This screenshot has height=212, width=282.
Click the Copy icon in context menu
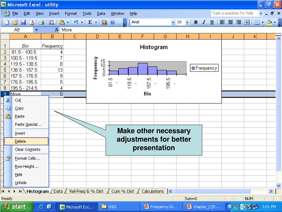8,108
